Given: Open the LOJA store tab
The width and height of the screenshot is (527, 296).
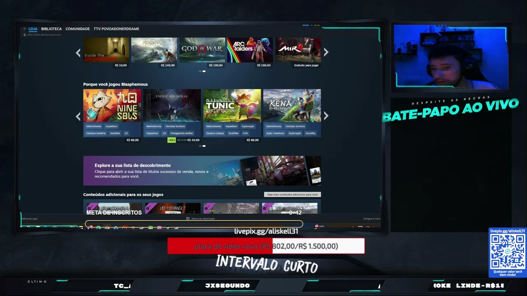Looking at the screenshot, I should (x=33, y=29).
